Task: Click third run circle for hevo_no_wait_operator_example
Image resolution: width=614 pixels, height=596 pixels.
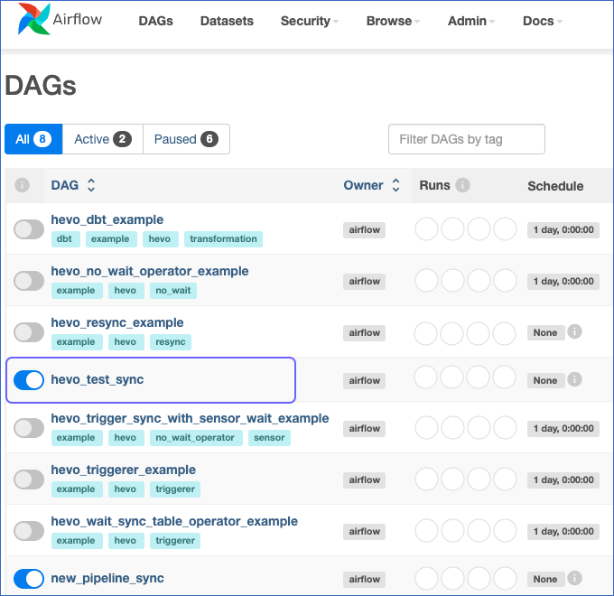Action: [479, 280]
